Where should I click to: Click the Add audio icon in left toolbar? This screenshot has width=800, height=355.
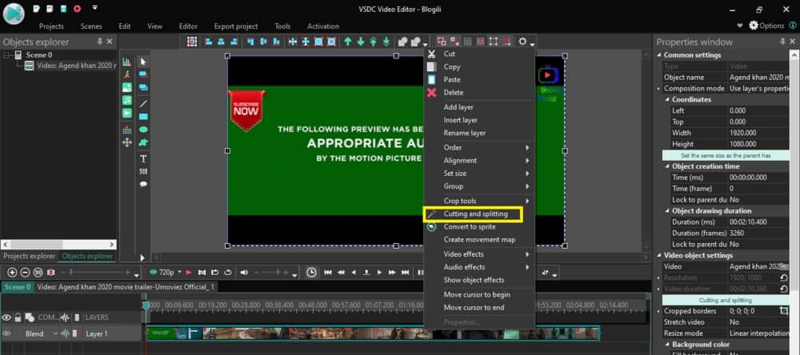tap(127, 100)
